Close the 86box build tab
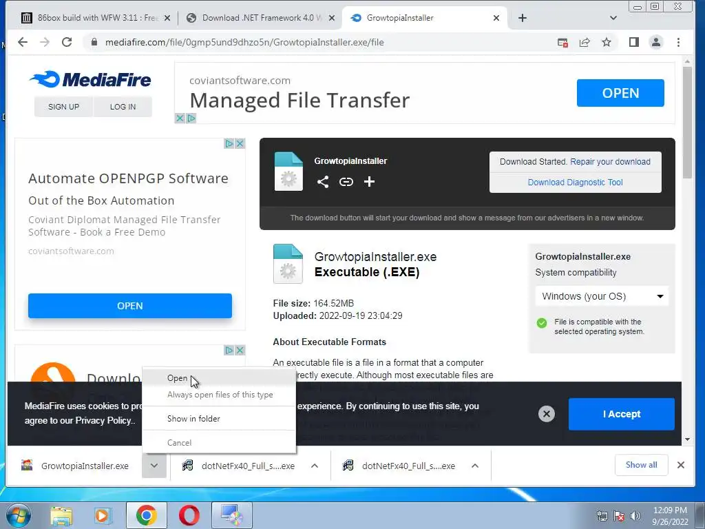705x529 pixels. click(167, 18)
